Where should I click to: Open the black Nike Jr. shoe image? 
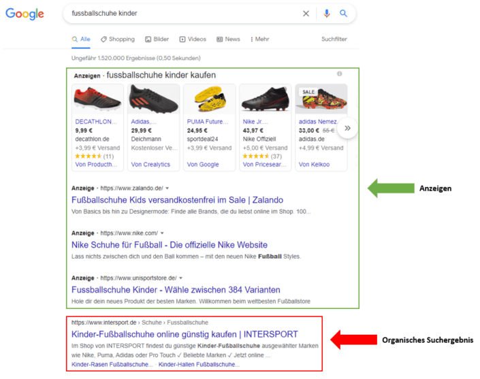click(x=265, y=99)
